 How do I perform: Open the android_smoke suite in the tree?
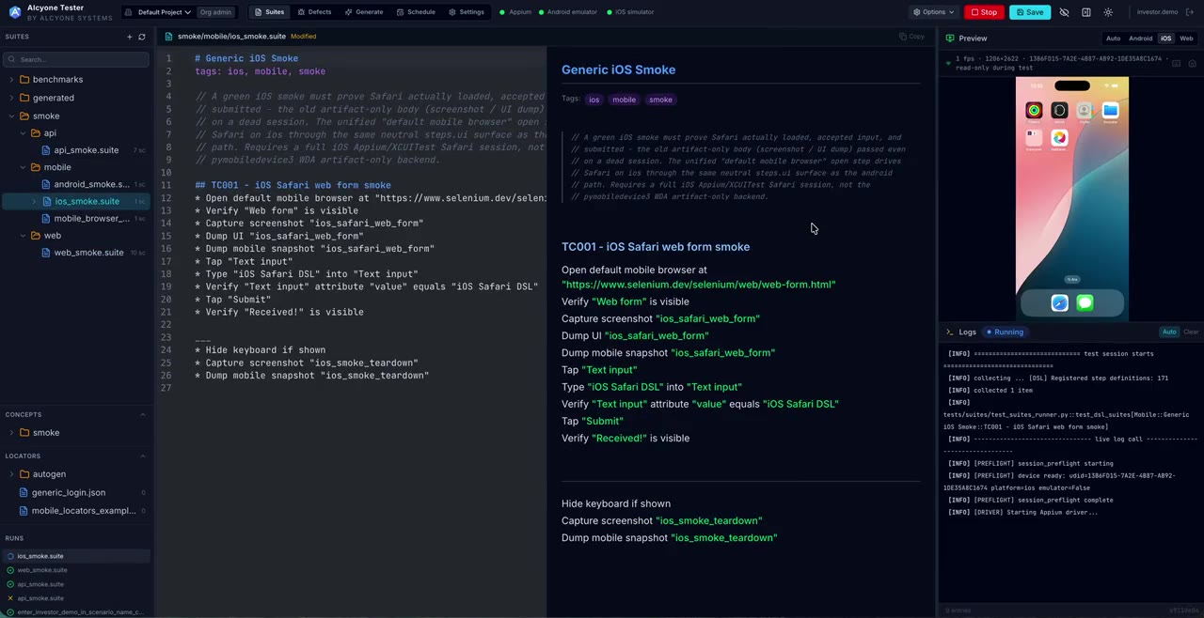91,184
